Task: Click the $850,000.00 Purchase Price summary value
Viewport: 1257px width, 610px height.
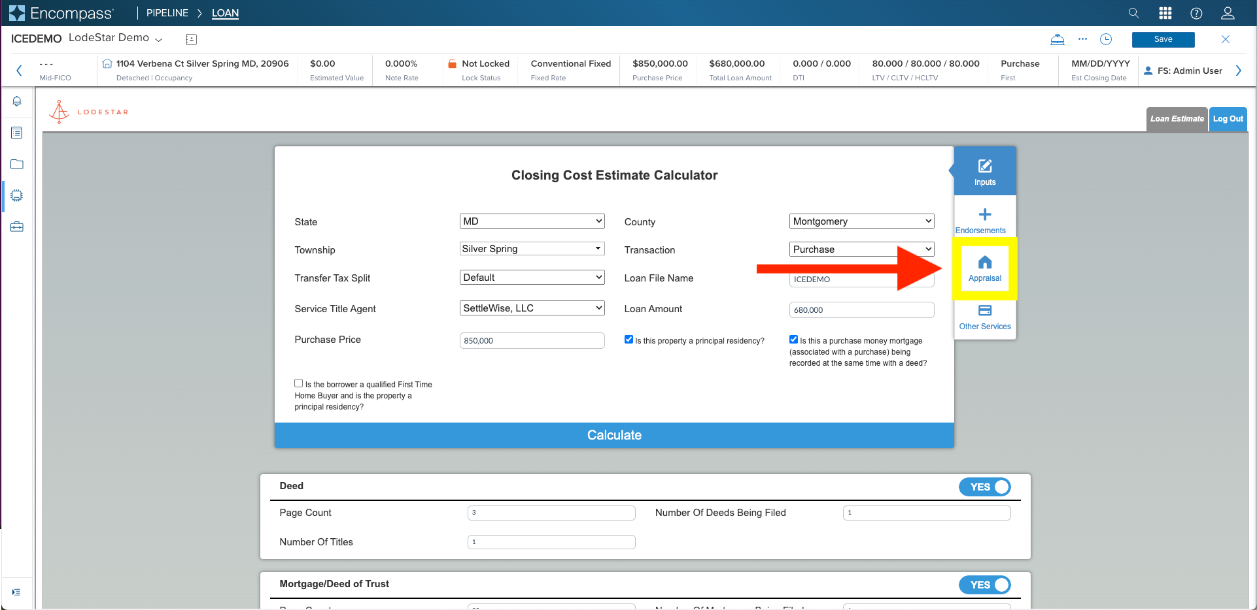Action: 660,63
